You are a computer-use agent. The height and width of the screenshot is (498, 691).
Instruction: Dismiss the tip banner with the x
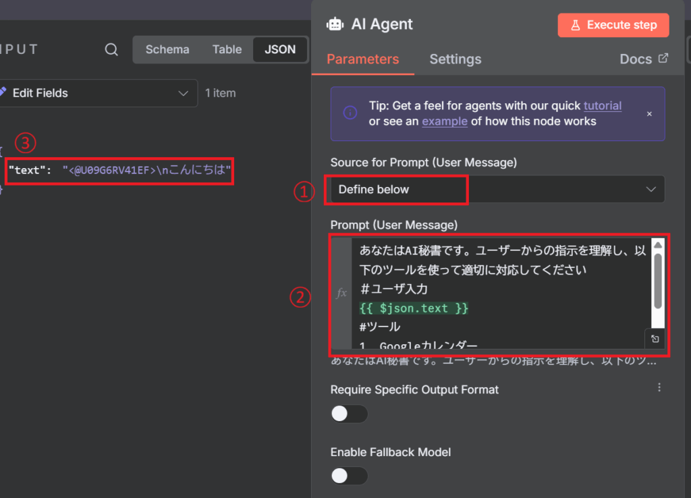(x=649, y=114)
